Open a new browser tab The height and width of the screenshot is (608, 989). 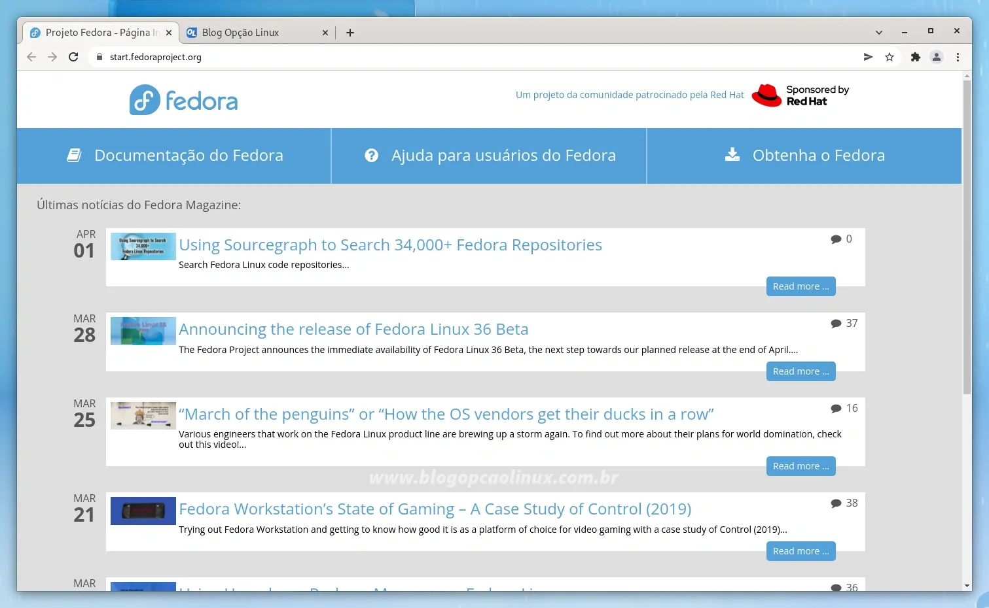tap(350, 33)
